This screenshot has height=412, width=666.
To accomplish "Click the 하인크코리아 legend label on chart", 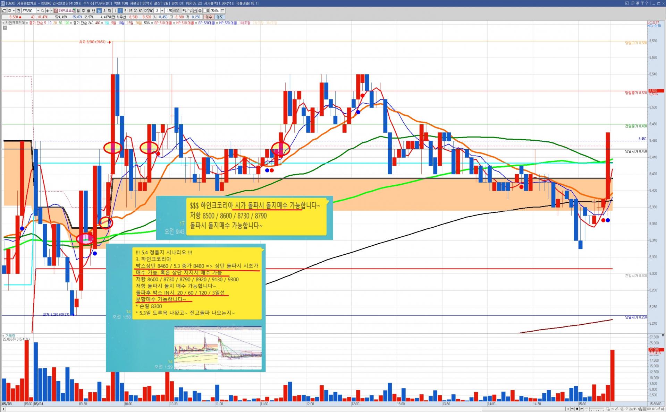I will 15,23.
